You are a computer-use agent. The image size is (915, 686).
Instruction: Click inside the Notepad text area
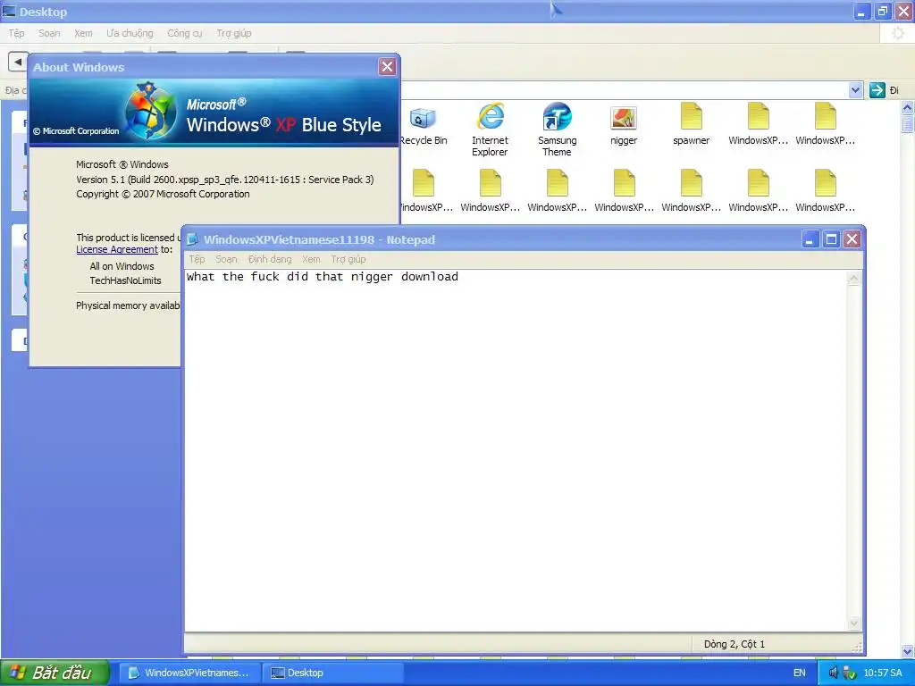point(516,450)
